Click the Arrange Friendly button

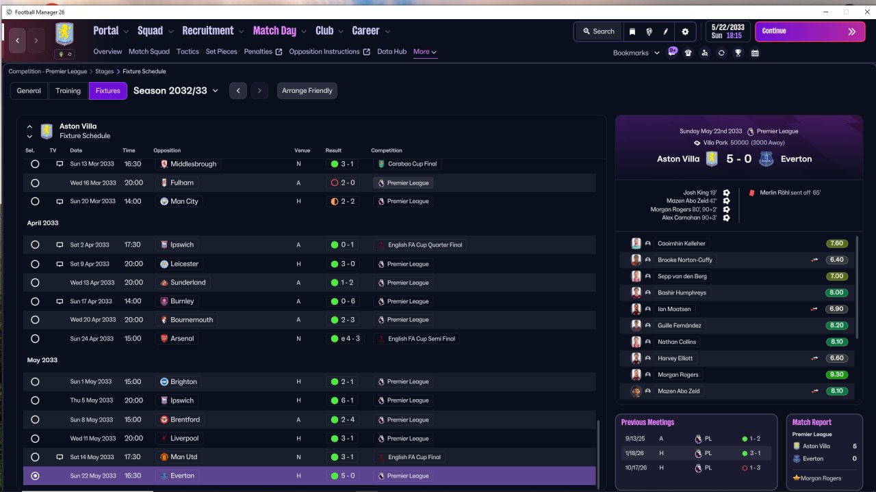(307, 91)
